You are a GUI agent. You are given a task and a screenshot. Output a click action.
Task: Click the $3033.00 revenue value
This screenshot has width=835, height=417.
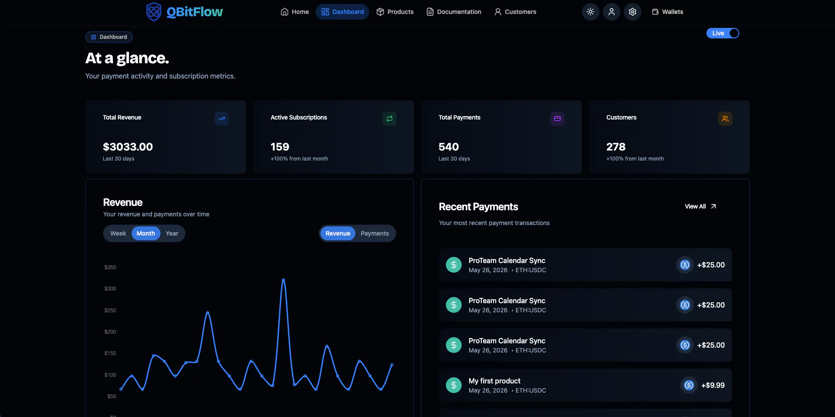128,147
